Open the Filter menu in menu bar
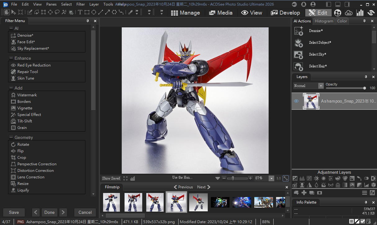The width and height of the screenshot is (377, 225). [80, 4]
